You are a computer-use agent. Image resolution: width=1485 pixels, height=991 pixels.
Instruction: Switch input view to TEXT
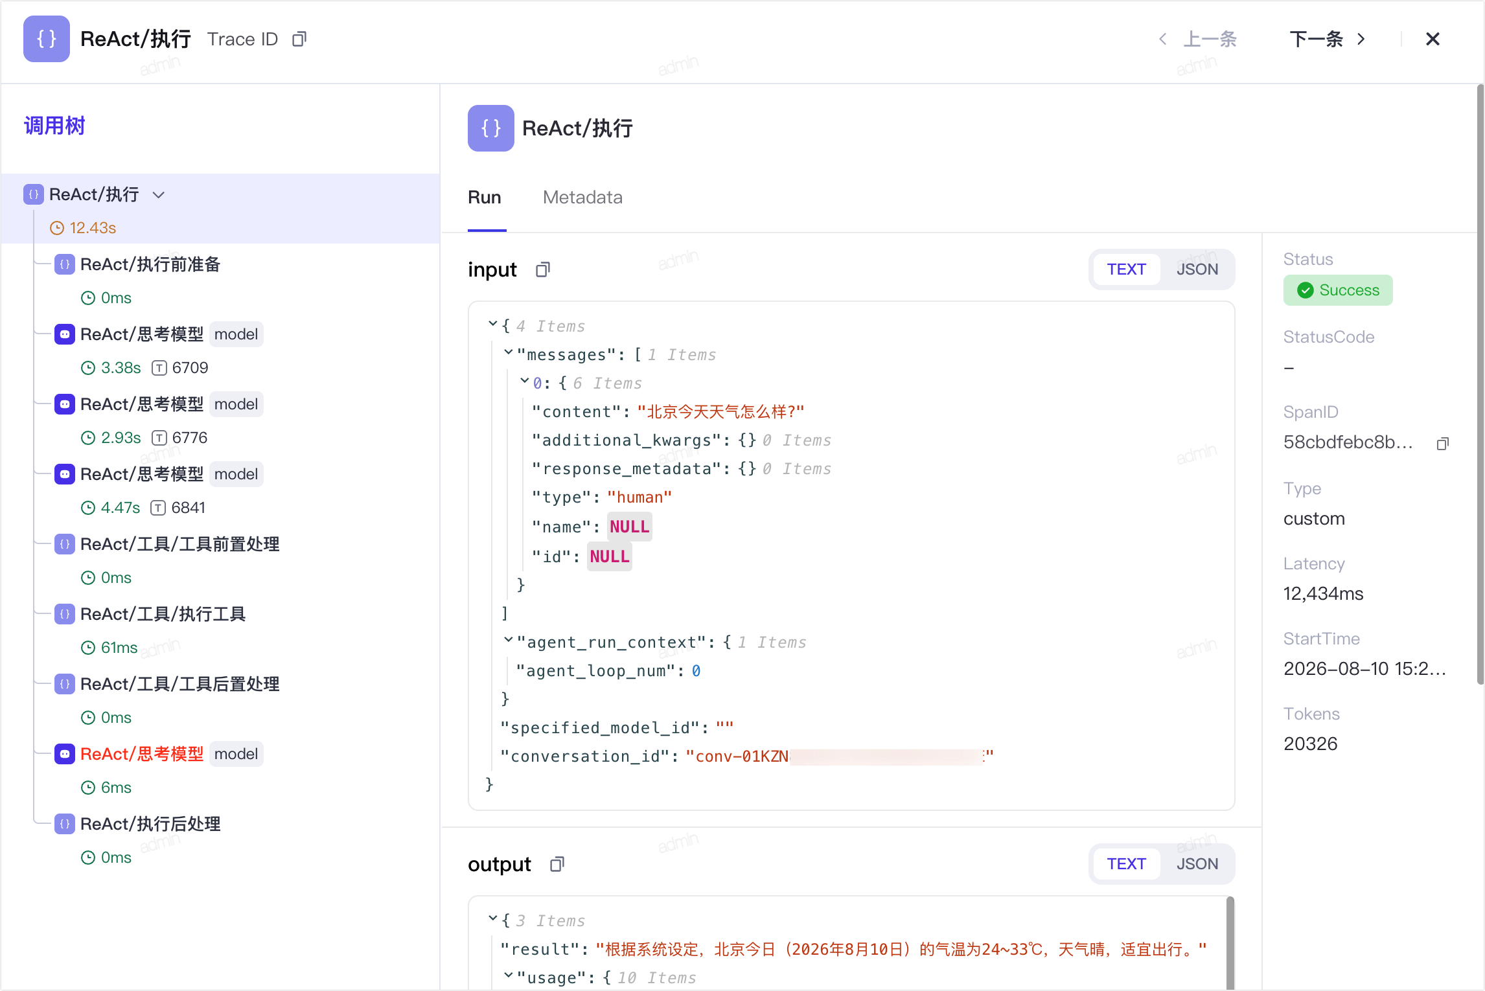[x=1126, y=269]
